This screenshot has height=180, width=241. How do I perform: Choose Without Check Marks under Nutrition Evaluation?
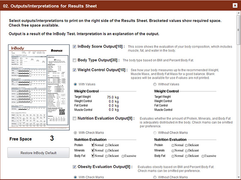[155, 133]
